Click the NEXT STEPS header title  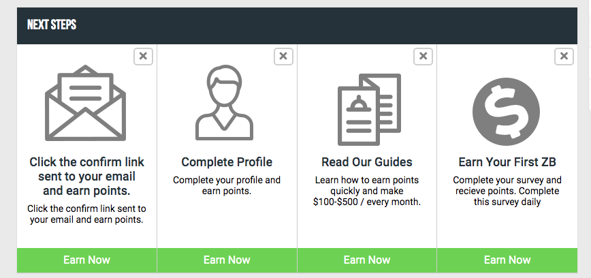(52, 25)
